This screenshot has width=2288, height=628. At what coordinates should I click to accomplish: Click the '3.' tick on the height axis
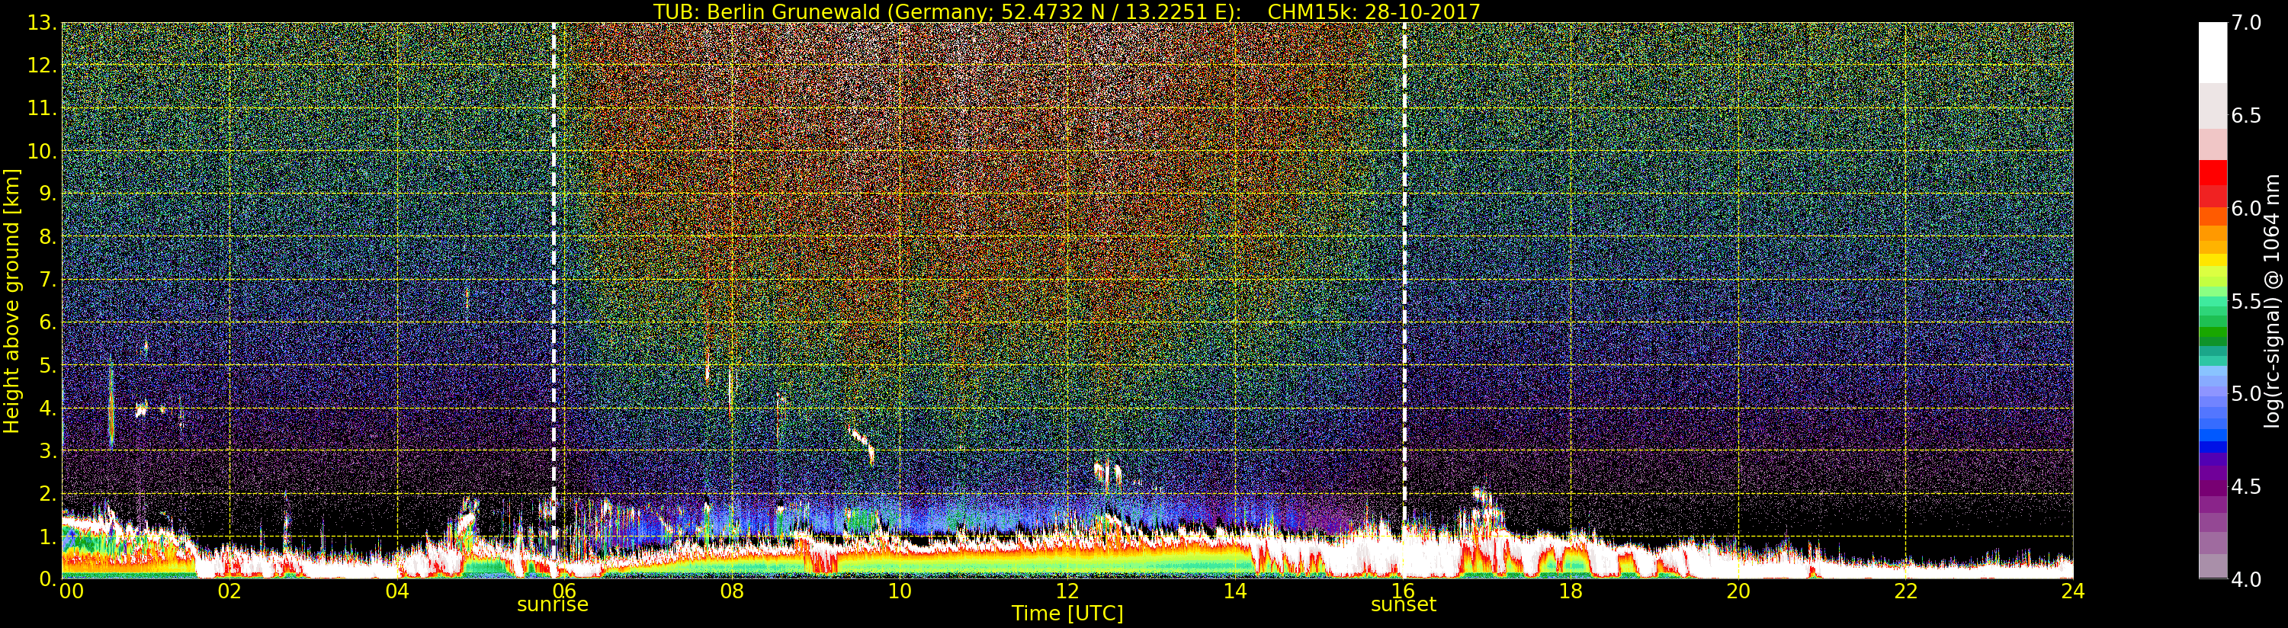[x=47, y=450]
